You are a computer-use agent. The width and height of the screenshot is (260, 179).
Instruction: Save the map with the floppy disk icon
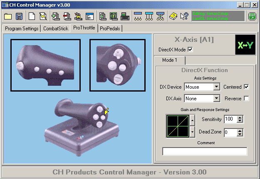[19, 16]
